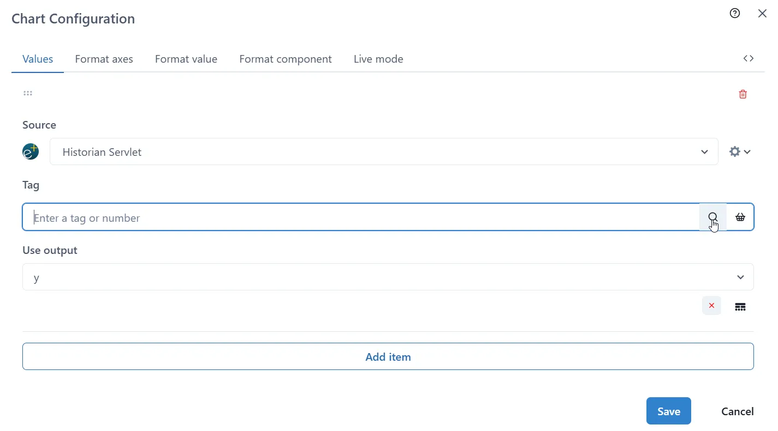Open help using the question mark icon
This screenshot has width=778, height=431.
[x=735, y=13]
